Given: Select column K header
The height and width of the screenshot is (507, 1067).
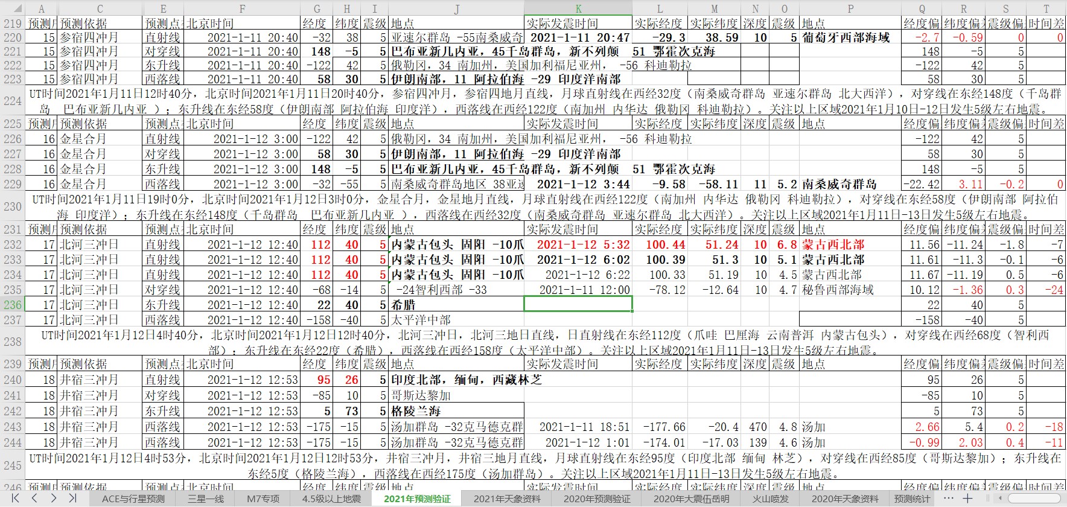Looking at the screenshot, I should tap(578, 8).
